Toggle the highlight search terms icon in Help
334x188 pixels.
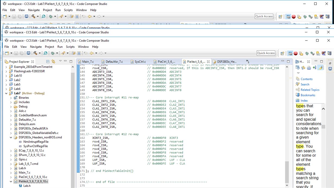click(x=321, y=67)
